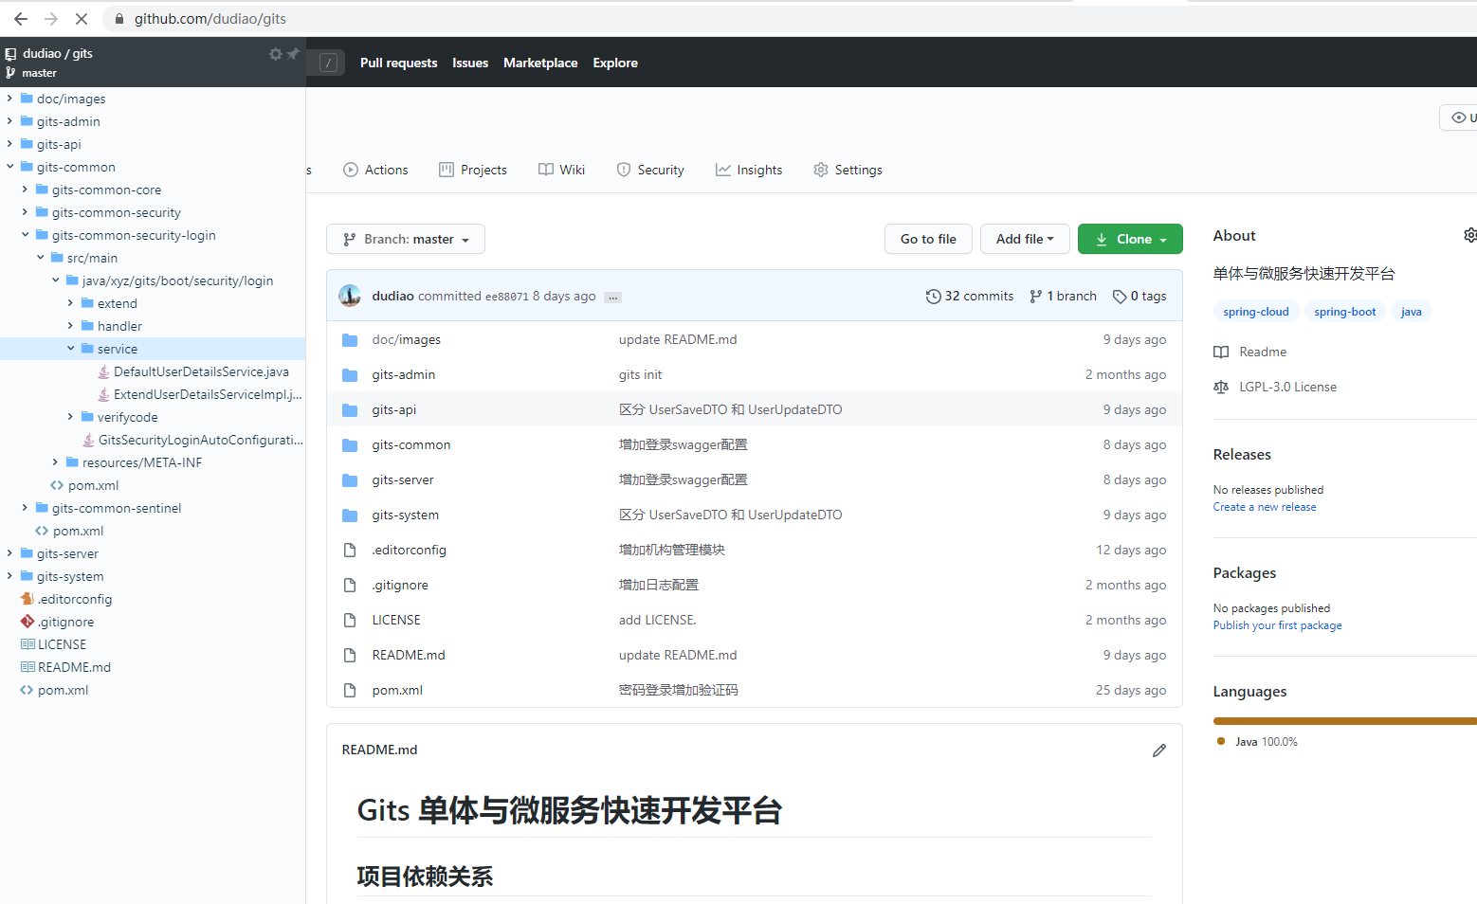Click the spring-boot topic tag
Screen dimensions: 1477x904
[x=1344, y=312]
